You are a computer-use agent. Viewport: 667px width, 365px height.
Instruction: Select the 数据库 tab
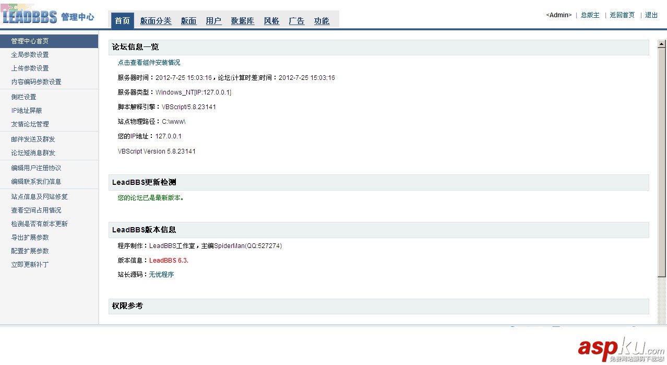[x=243, y=21]
